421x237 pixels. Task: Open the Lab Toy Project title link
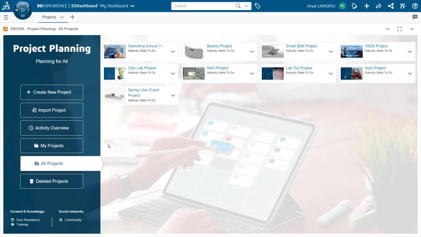coord(299,68)
